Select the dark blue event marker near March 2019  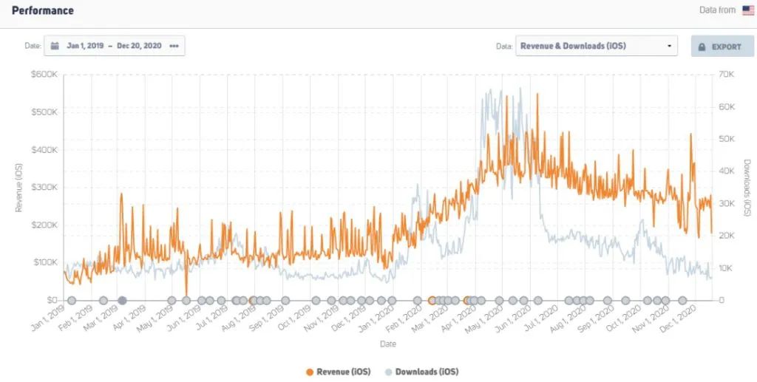123,301
